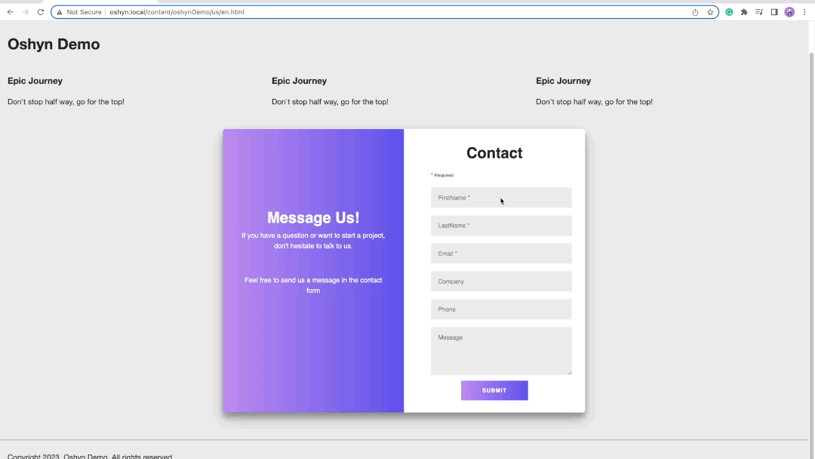
Task: Share this page via the share icon
Action: click(695, 12)
